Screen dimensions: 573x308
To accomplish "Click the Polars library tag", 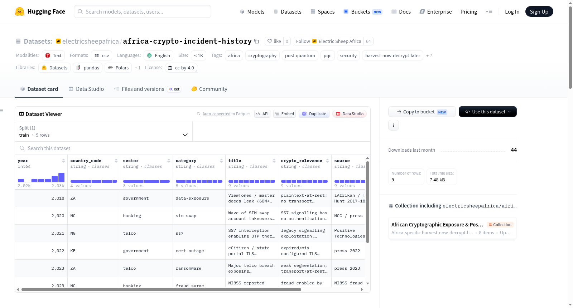I will point(118,68).
